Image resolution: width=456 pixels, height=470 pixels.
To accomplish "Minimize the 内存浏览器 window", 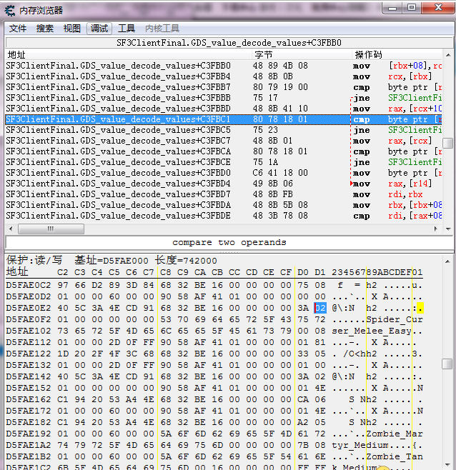I will click(392, 8).
